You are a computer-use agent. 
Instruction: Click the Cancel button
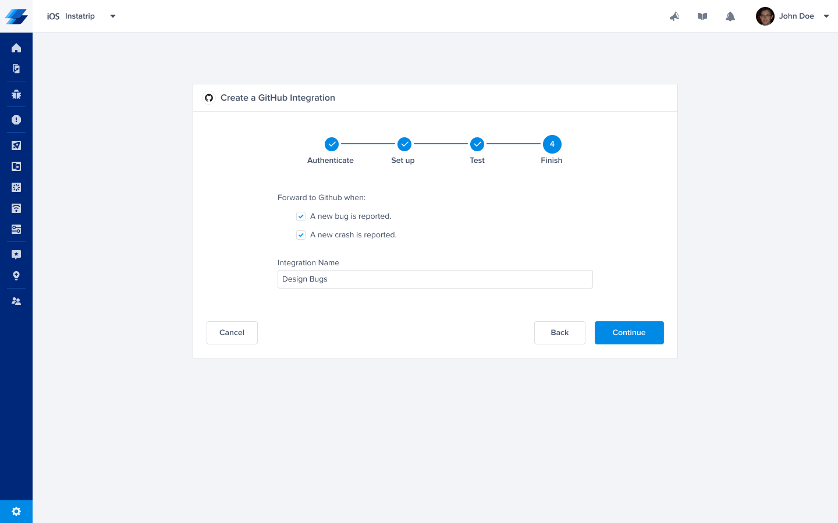[x=232, y=333]
